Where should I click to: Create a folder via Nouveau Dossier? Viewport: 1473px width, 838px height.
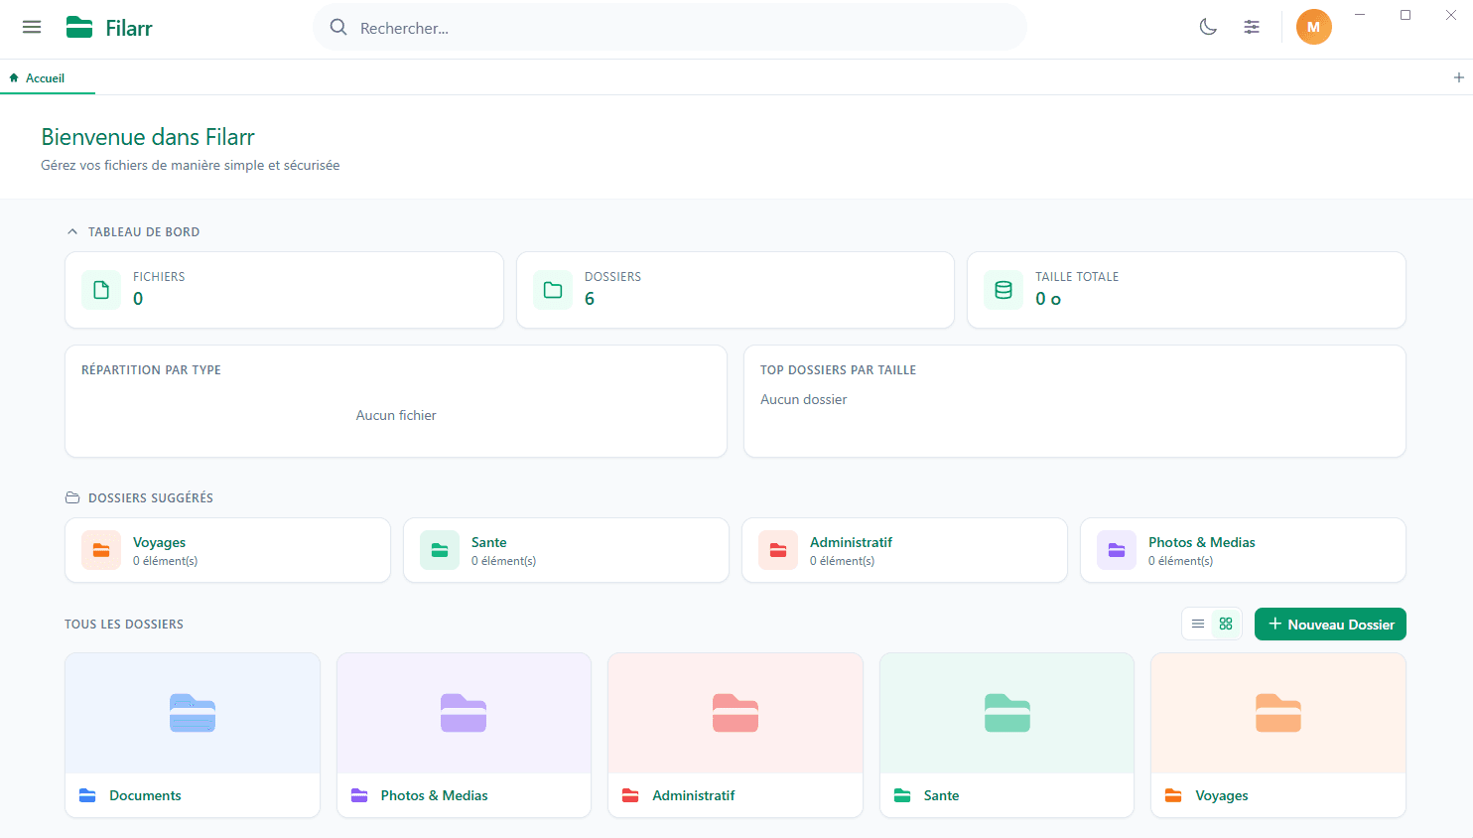coord(1330,624)
